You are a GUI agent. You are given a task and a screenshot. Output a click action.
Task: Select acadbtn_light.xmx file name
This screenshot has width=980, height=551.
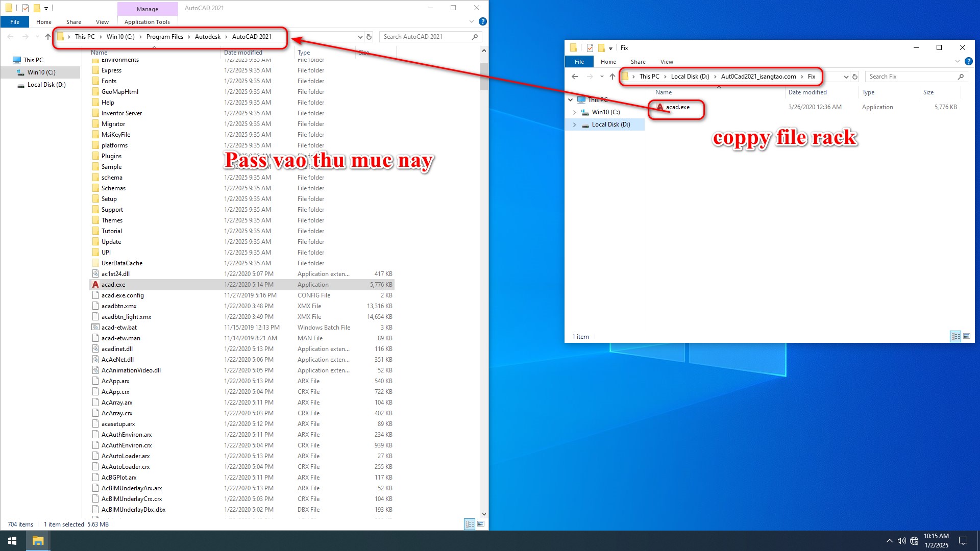pyautogui.click(x=126, y=317)
